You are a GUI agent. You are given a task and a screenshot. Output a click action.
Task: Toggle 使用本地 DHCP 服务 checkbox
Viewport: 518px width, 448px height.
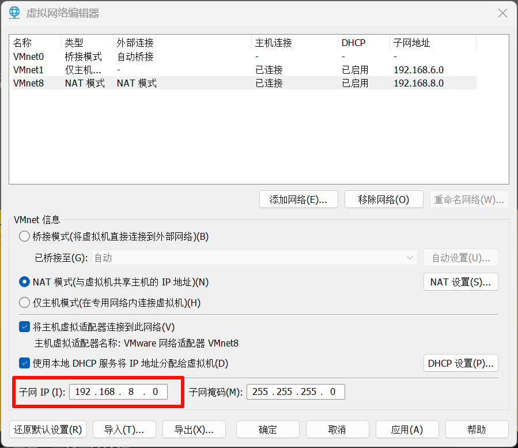pyautogui.click(x=24, y=363)
